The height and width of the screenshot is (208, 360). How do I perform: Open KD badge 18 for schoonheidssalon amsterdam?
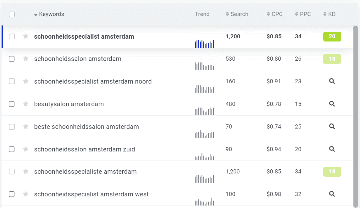(x=332, y=59)
